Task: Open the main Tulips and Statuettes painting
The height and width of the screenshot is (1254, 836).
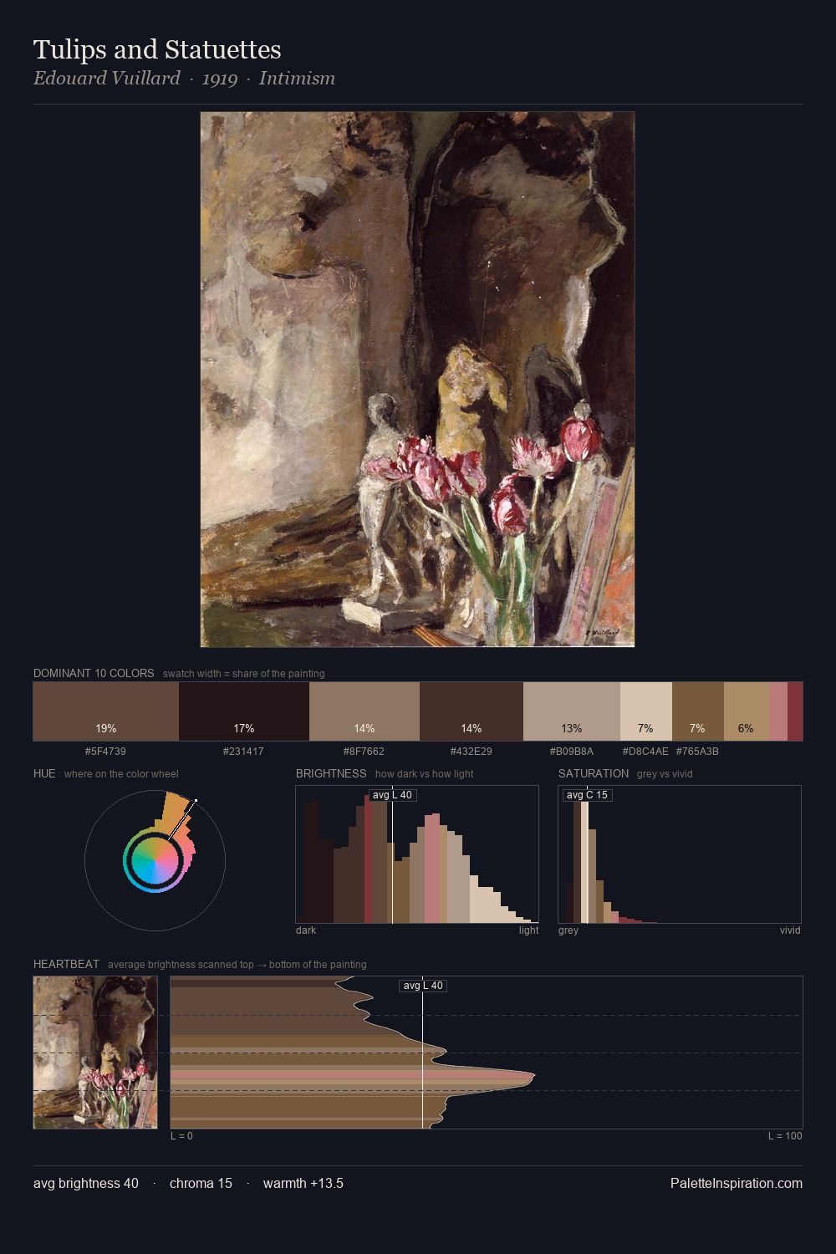Action: [417, 380]
